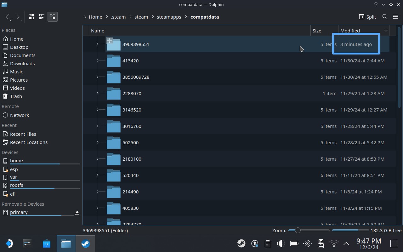Open the search tool magnifier
403x252 pixels.
coord(385,17)
